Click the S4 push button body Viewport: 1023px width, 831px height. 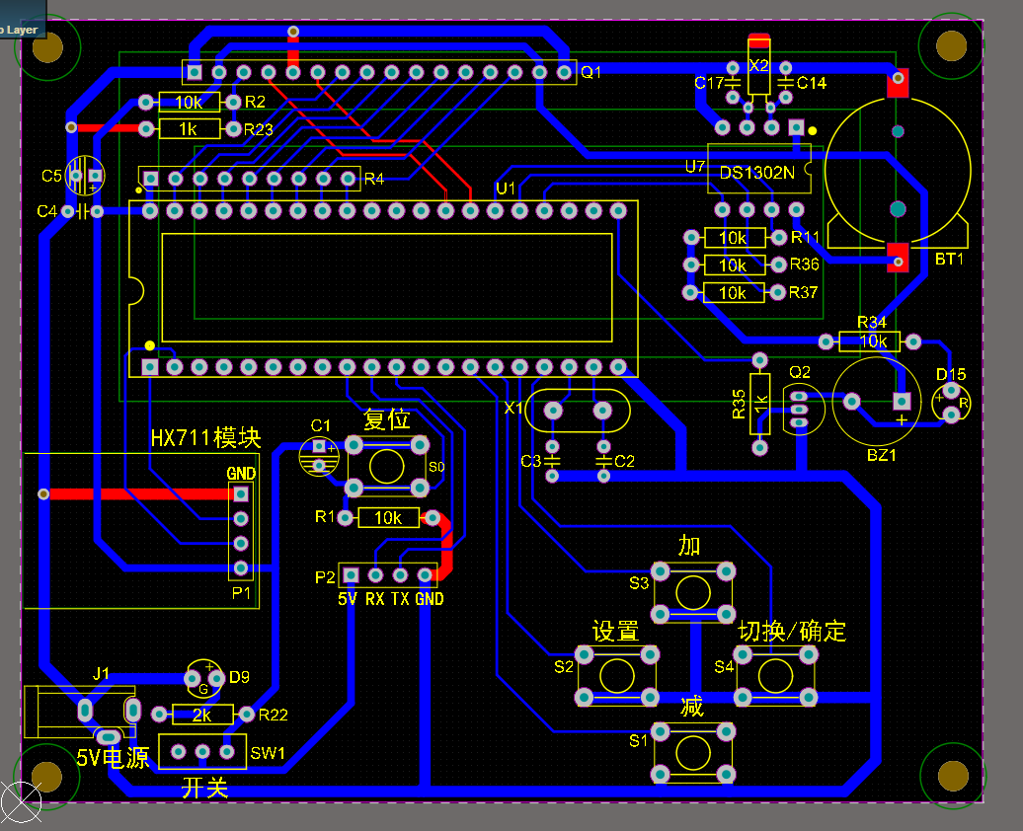pos(775,676)
